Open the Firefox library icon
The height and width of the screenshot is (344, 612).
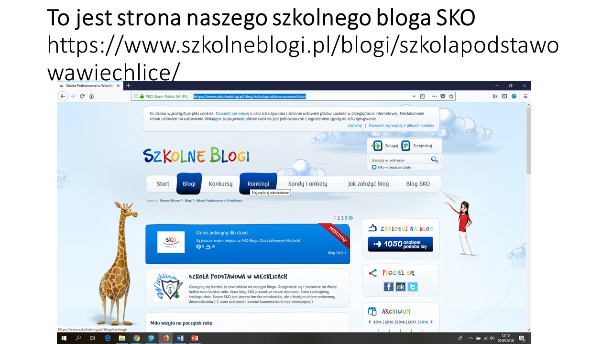pyautogui.click(x=495, y=96)
